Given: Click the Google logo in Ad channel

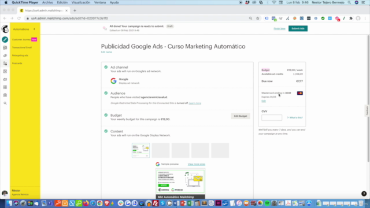Looking at the screenshot, I should pyautogui.click(x=113, y=81).
